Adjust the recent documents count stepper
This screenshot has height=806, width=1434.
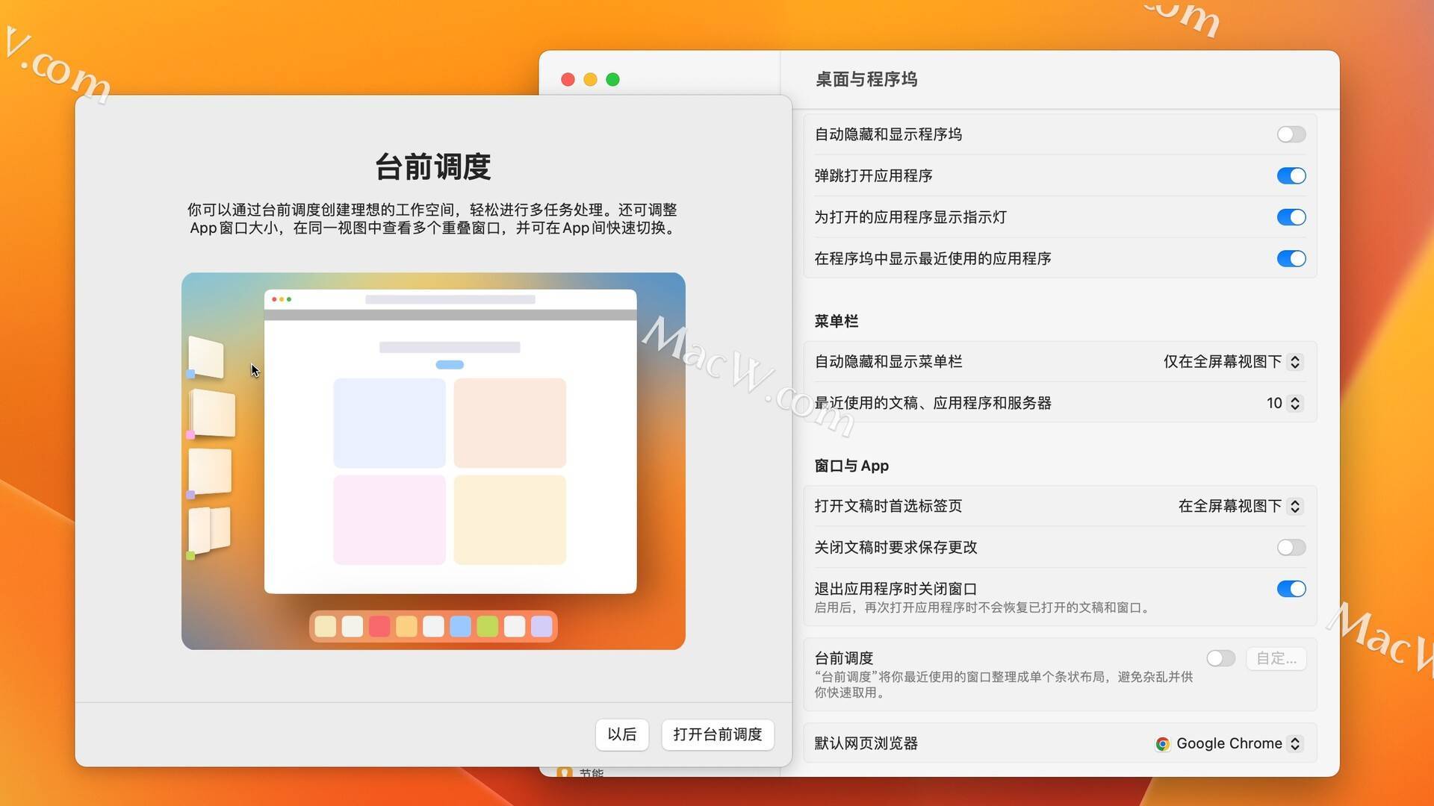[x=1294, y=403]
